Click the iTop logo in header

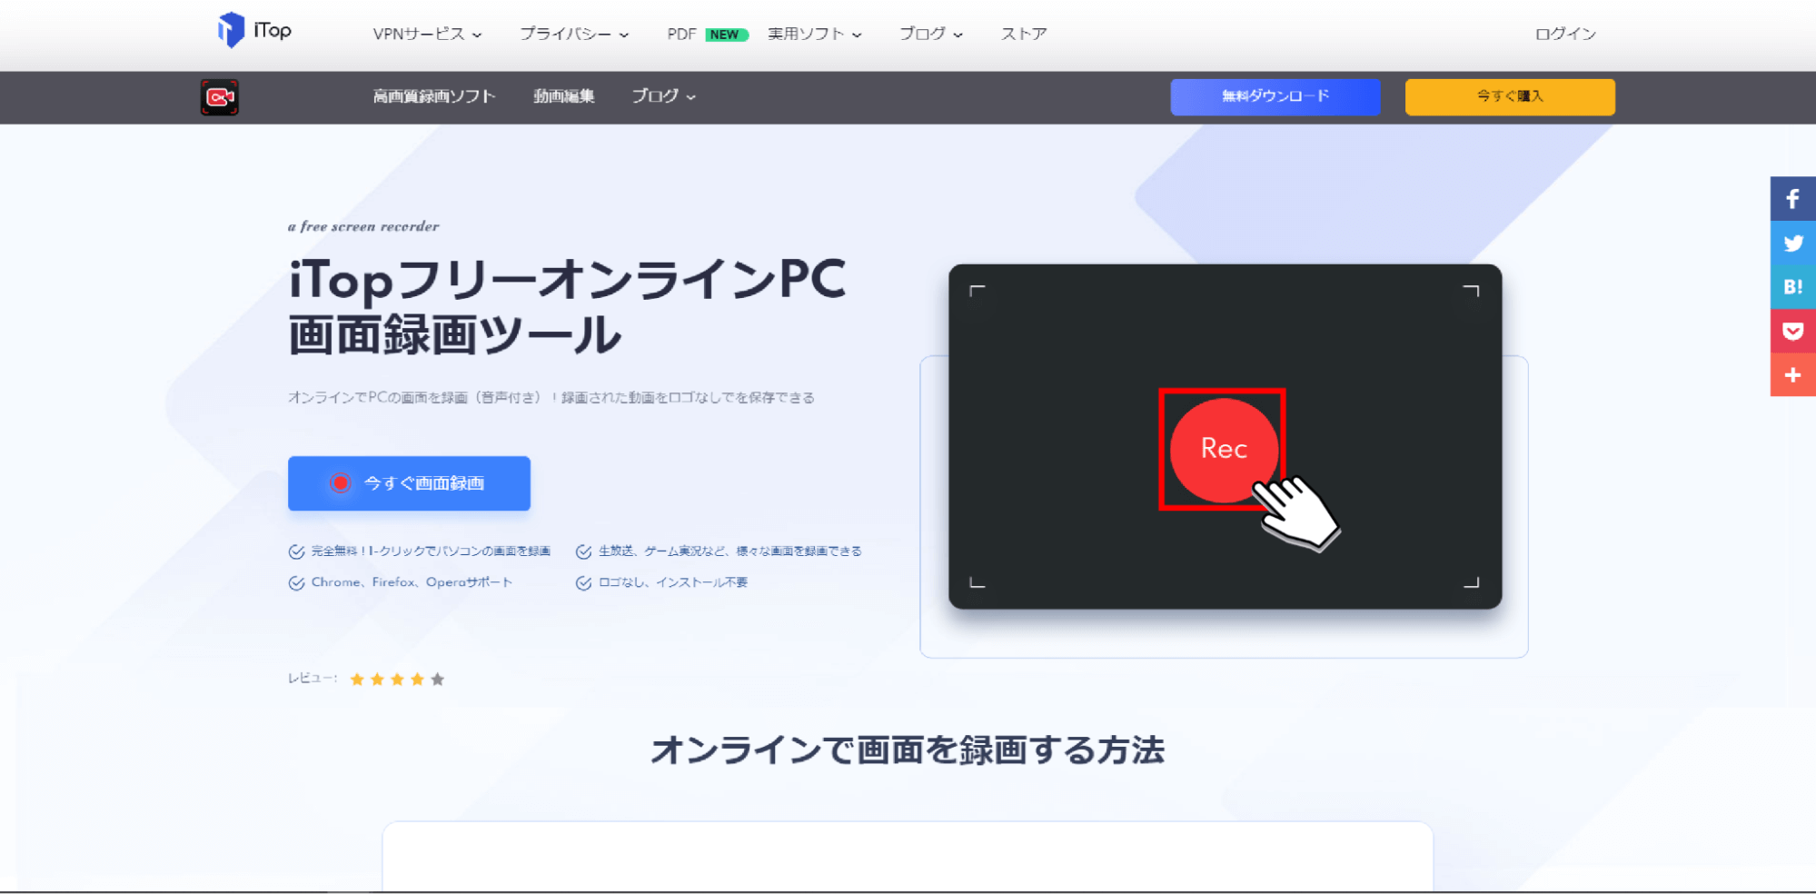pos(254,30)
